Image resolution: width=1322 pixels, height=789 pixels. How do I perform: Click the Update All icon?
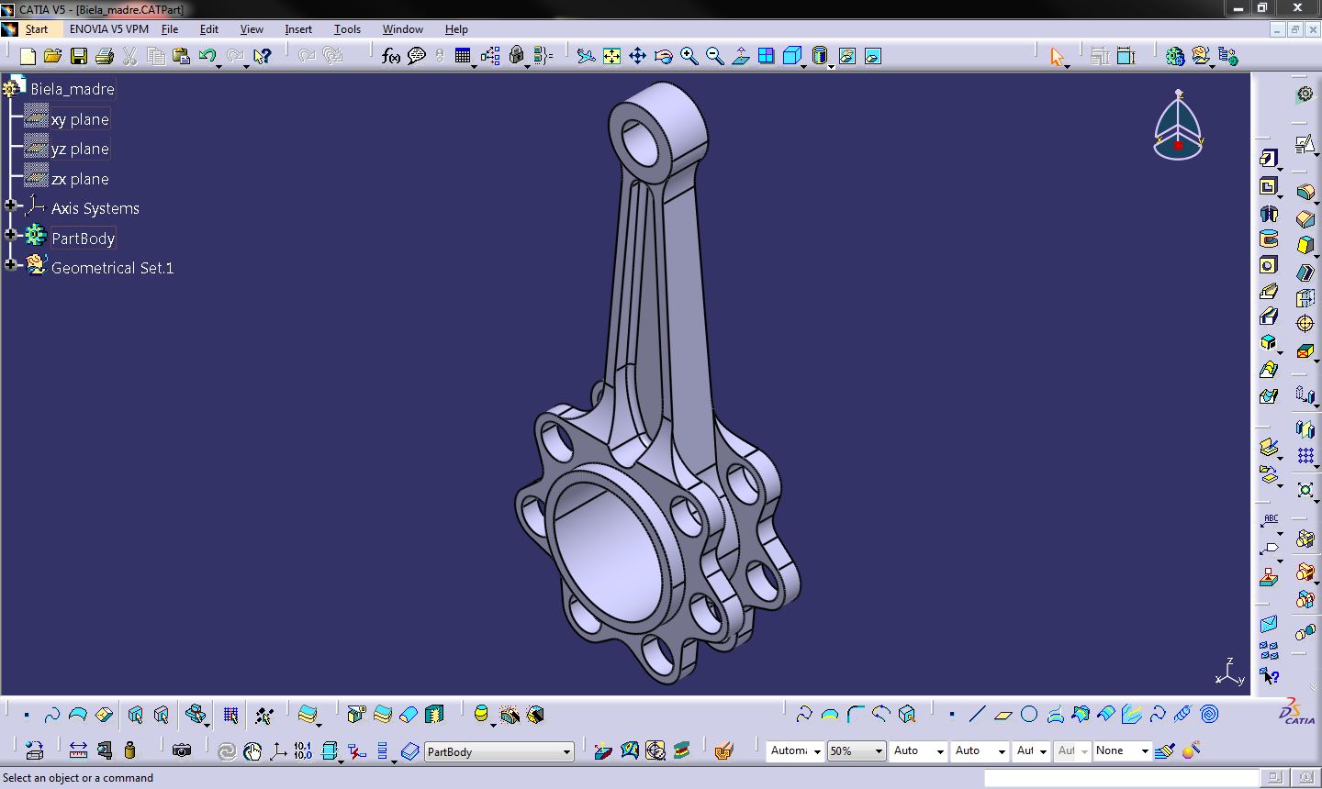pos(226,751)
